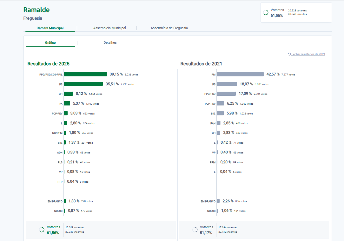Open the Câmara Municipal tab
This screenshot has width=344, height=241.
click(x=50, y=28)
